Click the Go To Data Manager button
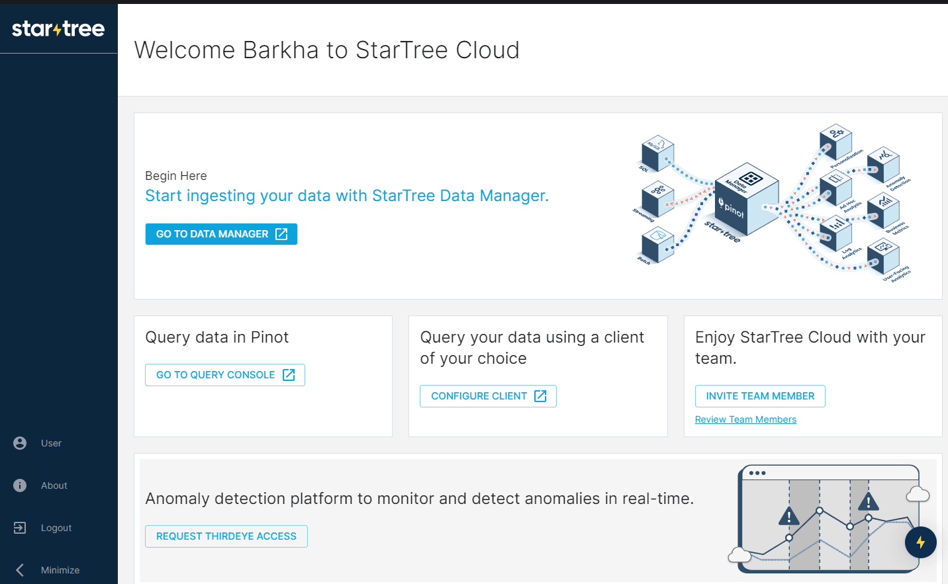Image resolution: width=948 pixels, height=584 pixels. (x=221, y=233)
